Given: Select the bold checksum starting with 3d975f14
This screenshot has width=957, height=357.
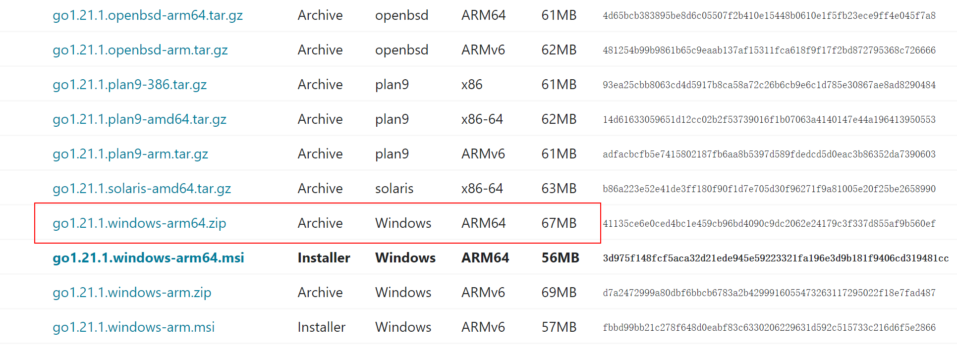Looking at the screenshot, I should coord(776,258).
